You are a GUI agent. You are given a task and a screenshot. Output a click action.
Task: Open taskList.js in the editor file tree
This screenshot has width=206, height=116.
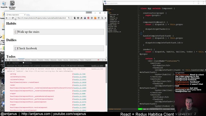tap(114, 23)
